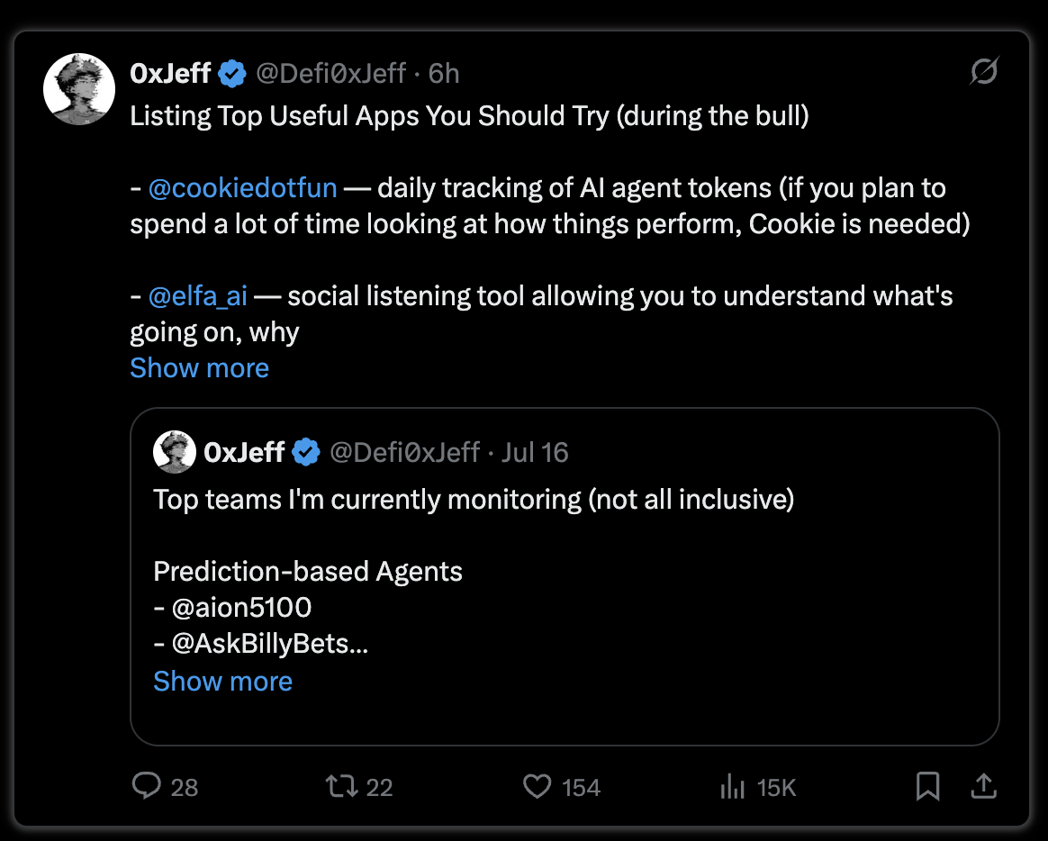This screenshot has width=1048, height=841.
Task: Click the @Defi0xJeff handle on main post
Action: [x=330, y=74]
